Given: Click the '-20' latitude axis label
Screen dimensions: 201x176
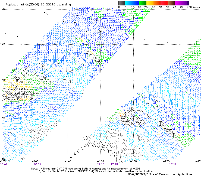Looking at the screenshot, I should (x=2, y=9).
